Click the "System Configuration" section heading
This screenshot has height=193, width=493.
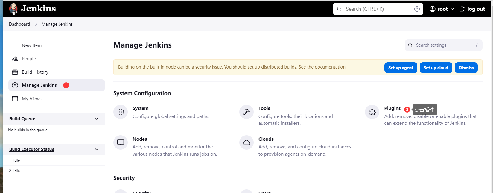[142, 93]
